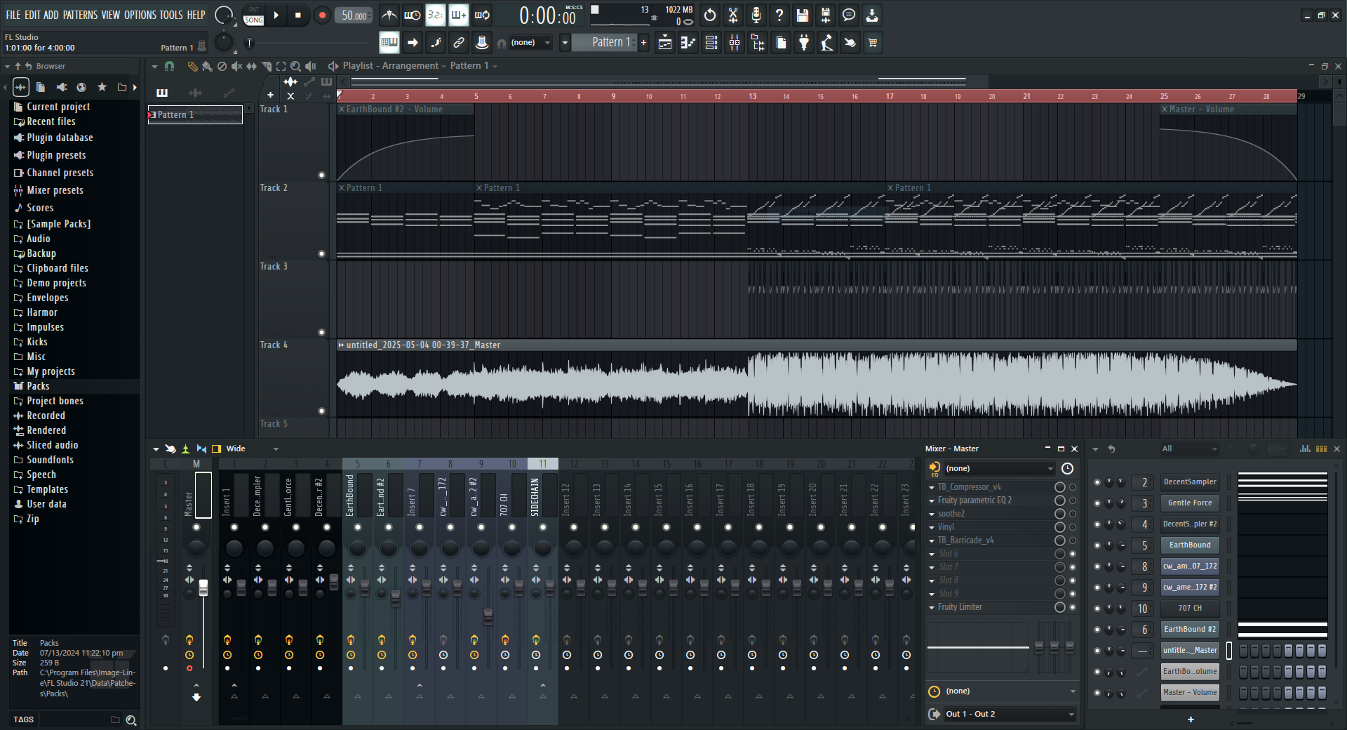
Task: Mute the 707 CH channel LED
Action: [1097, 609]
